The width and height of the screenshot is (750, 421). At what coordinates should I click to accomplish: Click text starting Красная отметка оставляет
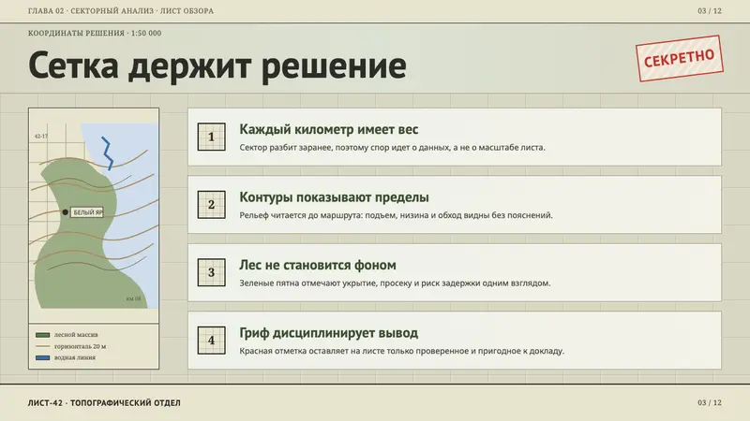pos(402,351)
